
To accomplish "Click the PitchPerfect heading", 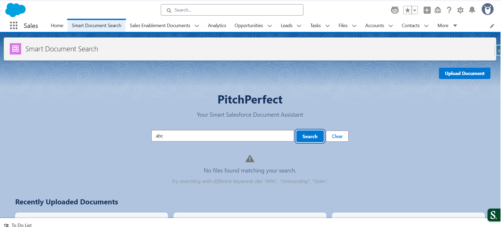I will [250, 100].
